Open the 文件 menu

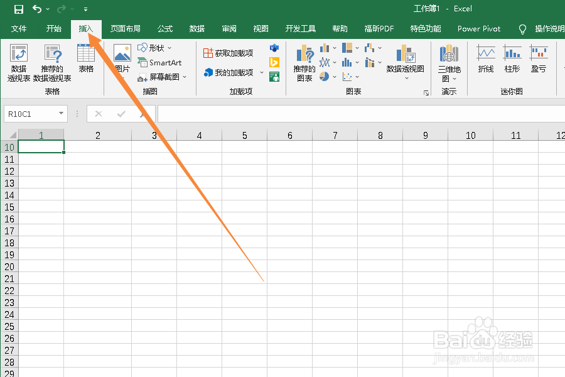point(19,28)
